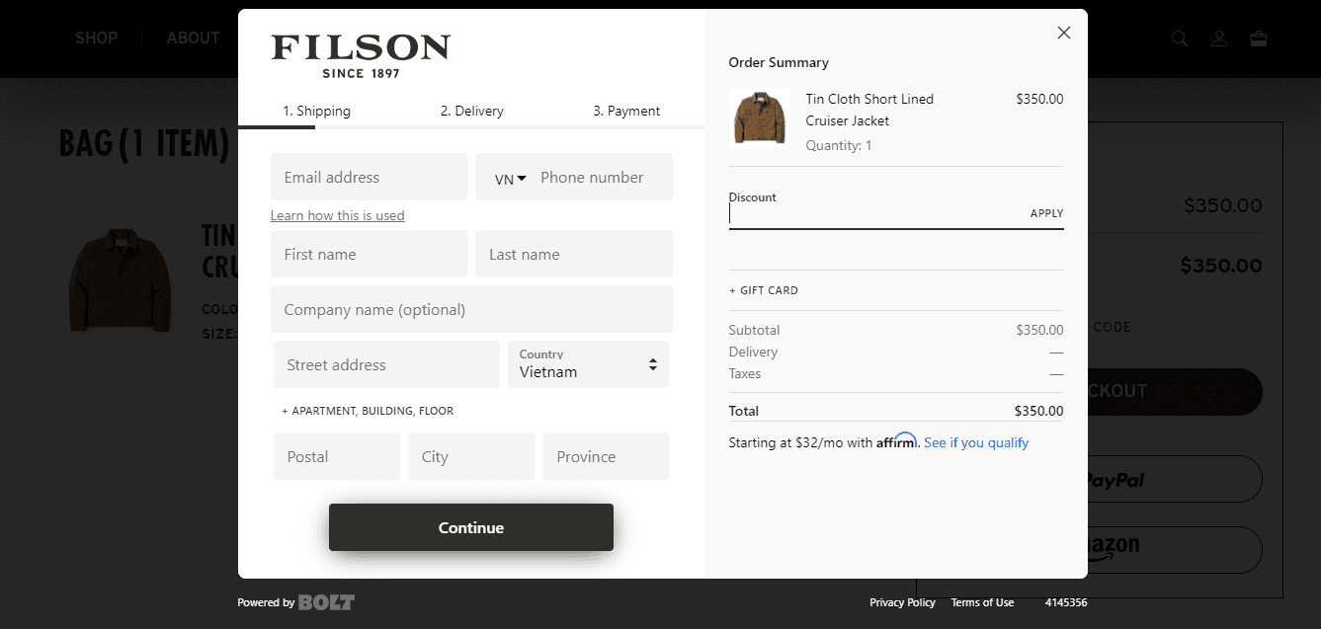The image size is (1321, 629).
Task: Focus the Discount code field
Action: 876,213
